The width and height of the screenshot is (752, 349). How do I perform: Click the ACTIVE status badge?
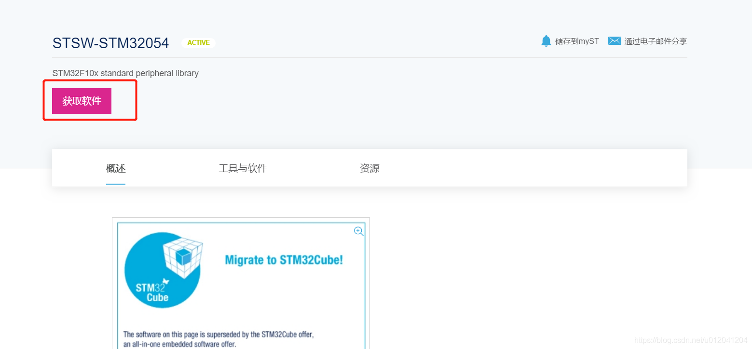[x=198, y=43]
